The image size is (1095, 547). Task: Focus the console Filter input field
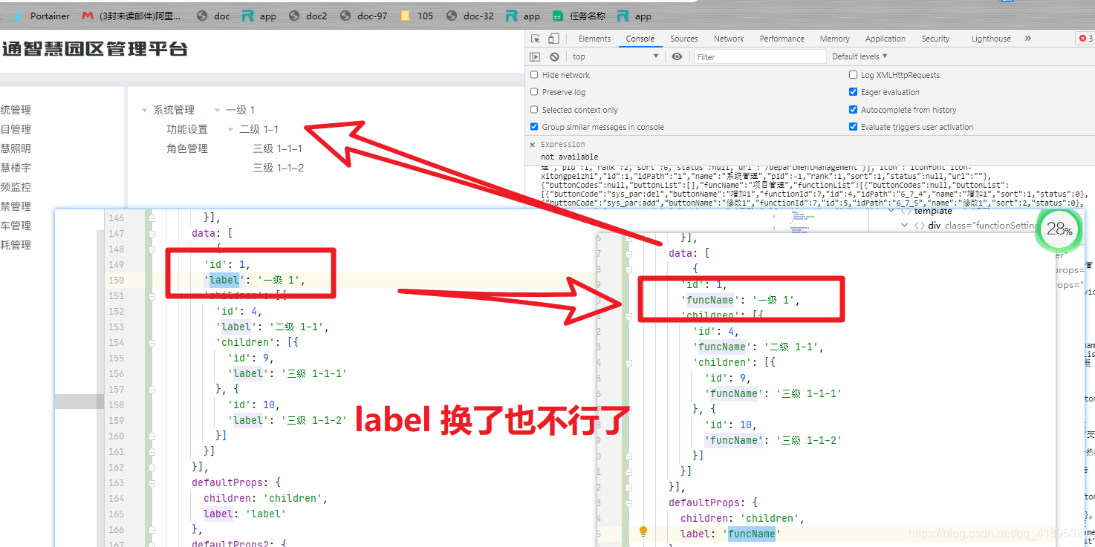click(760, 56)
